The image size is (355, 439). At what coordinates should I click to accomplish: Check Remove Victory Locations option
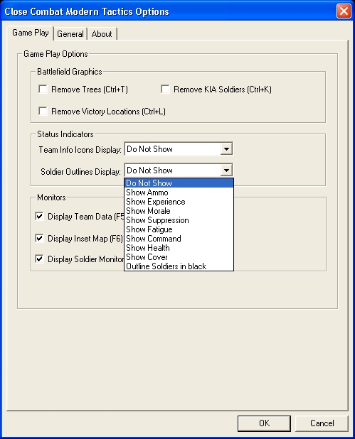[x=43, y=111]
